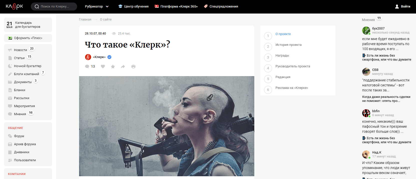Screen dimensions: 416x179
Task: Jump to section Руководитель проекта
Action: [x=293, y=66]
